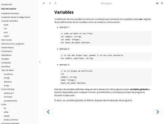Open the search magnifier icon
The width and height of the screenshot is (166, 124).
click(55, 3)
